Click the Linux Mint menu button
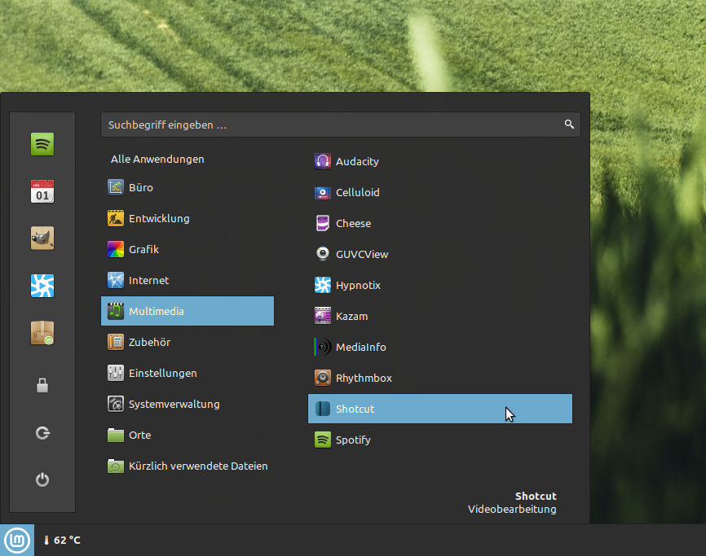 [16, 540]
